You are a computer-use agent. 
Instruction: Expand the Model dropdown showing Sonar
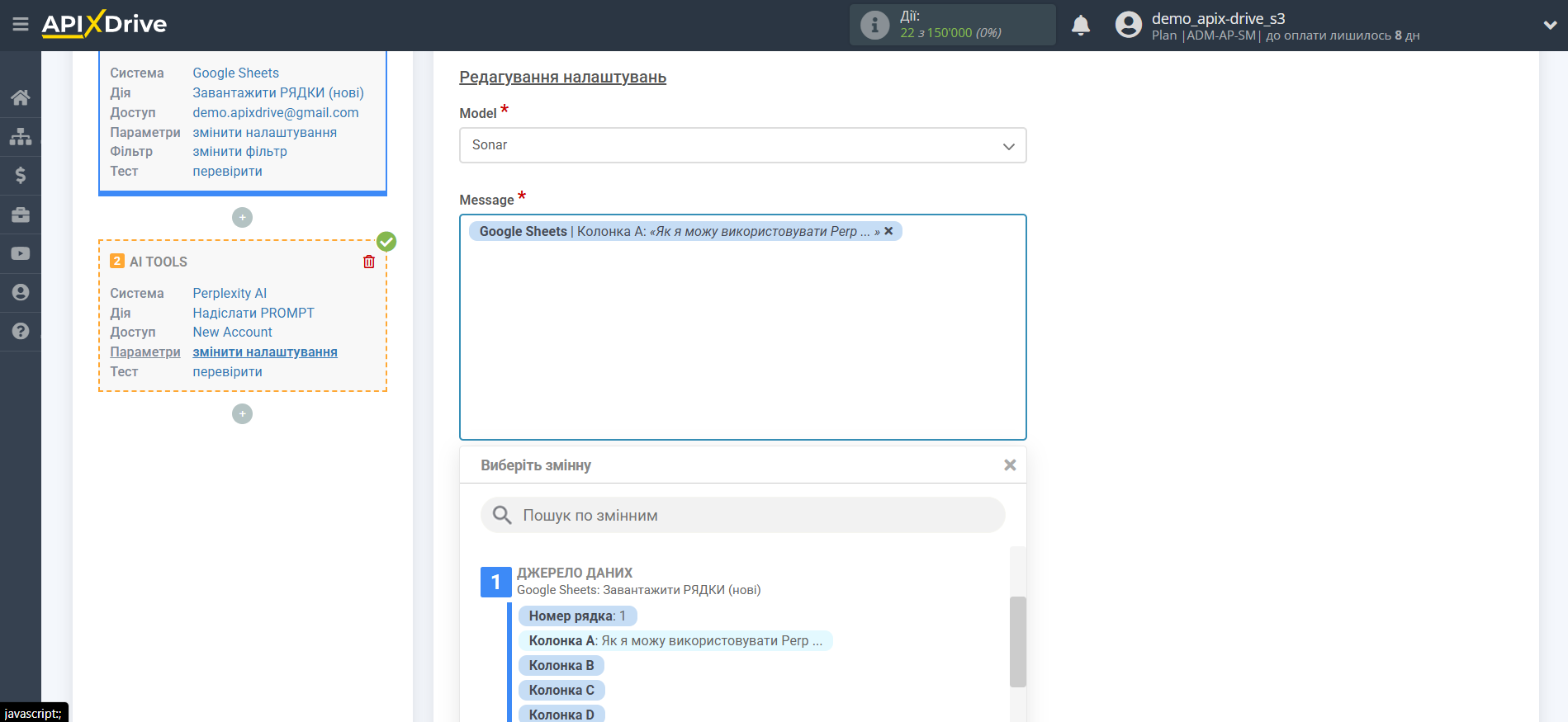(x=742, y=145)
